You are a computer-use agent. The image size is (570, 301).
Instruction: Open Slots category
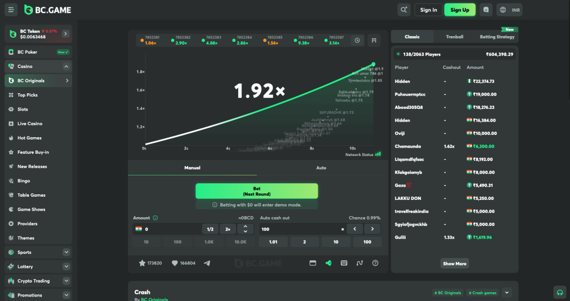click(38, 109)
